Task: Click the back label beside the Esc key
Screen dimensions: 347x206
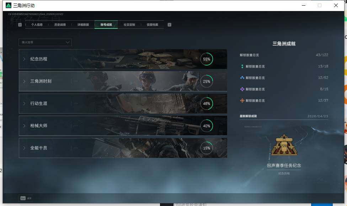Action: coord(29,198)
